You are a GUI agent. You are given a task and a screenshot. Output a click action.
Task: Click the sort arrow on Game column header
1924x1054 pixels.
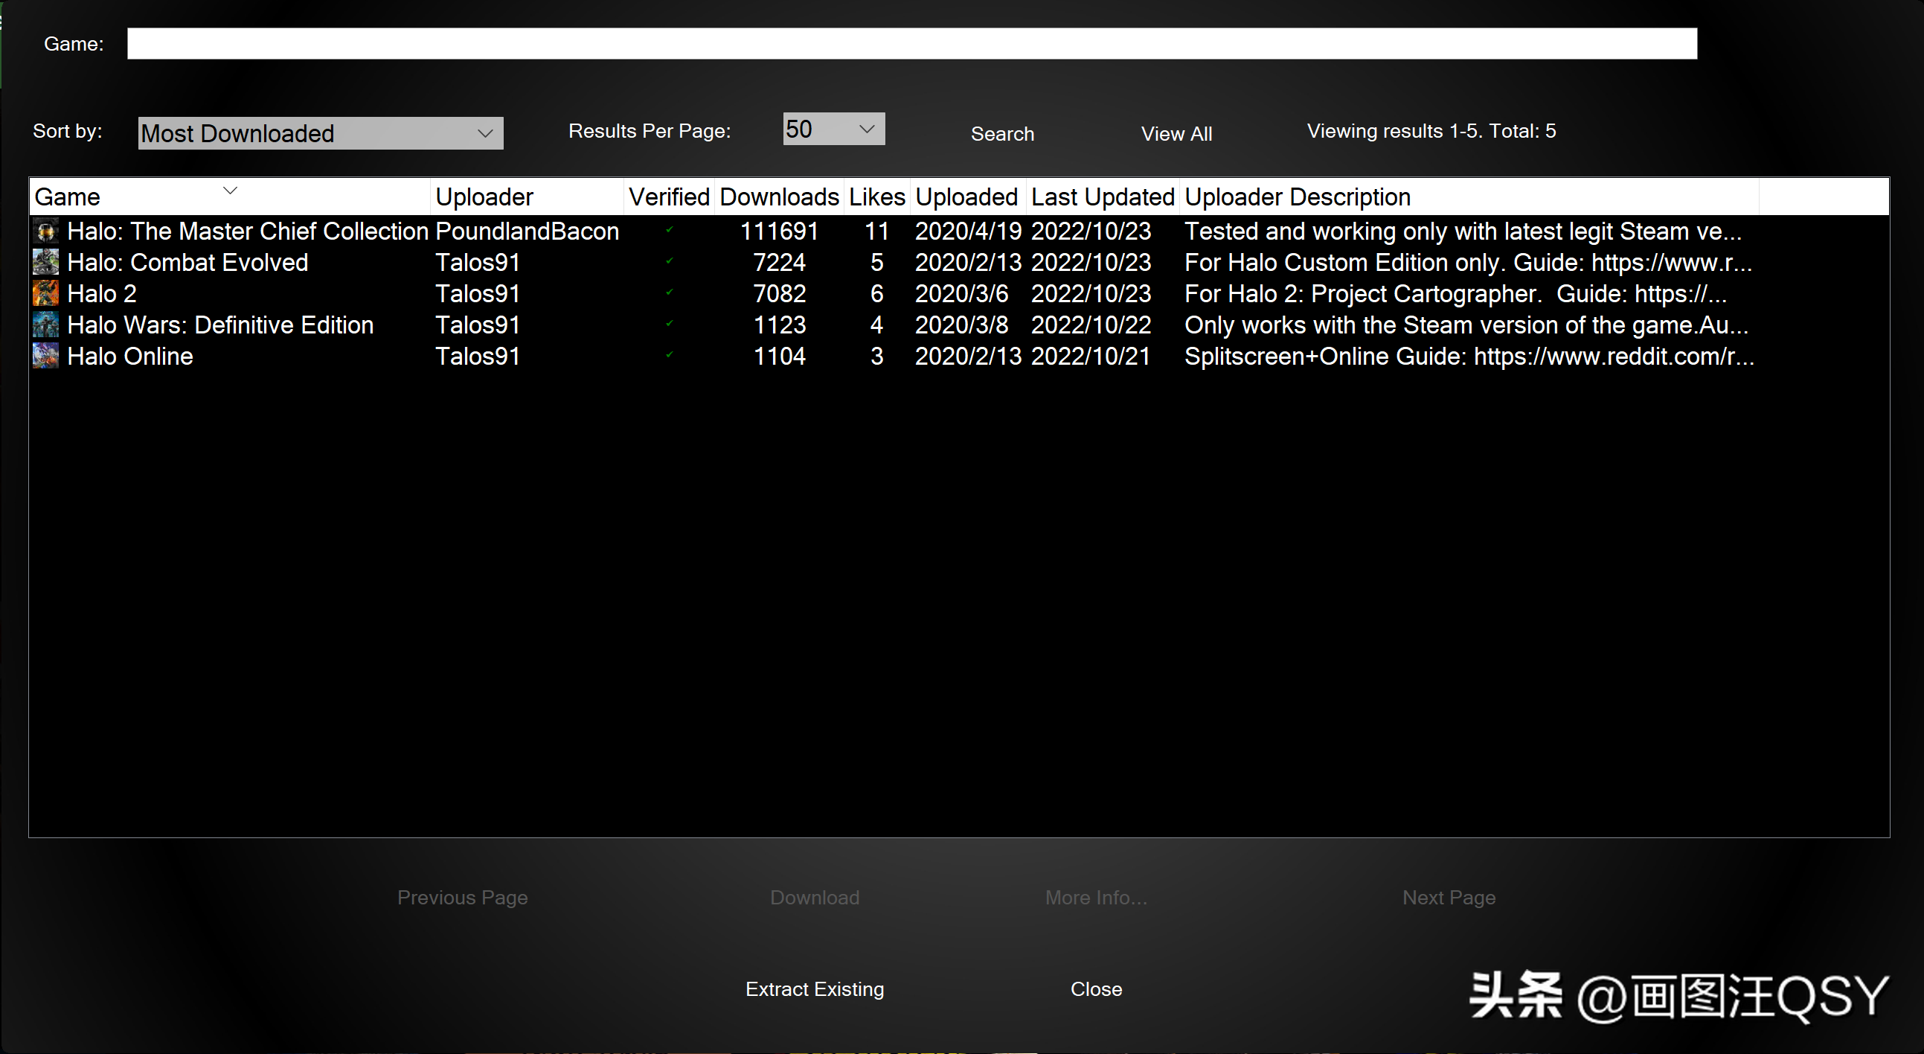click(x=230, y=191)
